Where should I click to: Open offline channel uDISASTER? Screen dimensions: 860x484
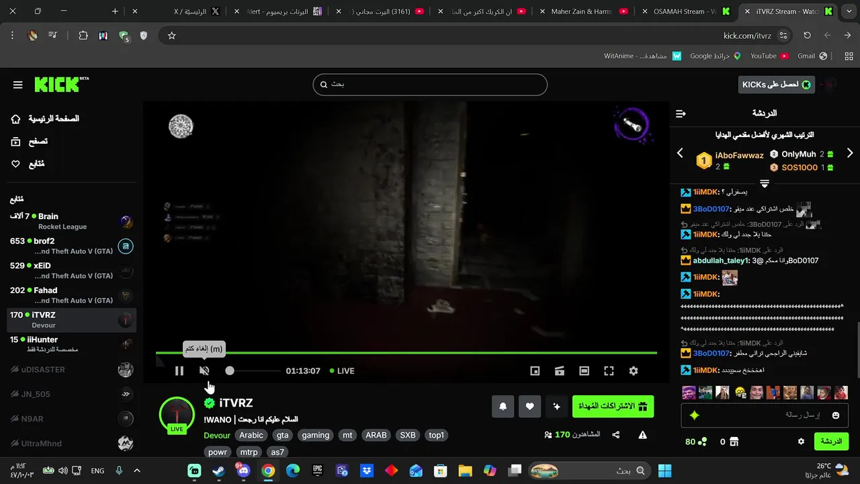tap(71, 369)
